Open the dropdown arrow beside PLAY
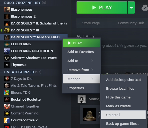This screenshot has height=128, width=148. [131, 7]
